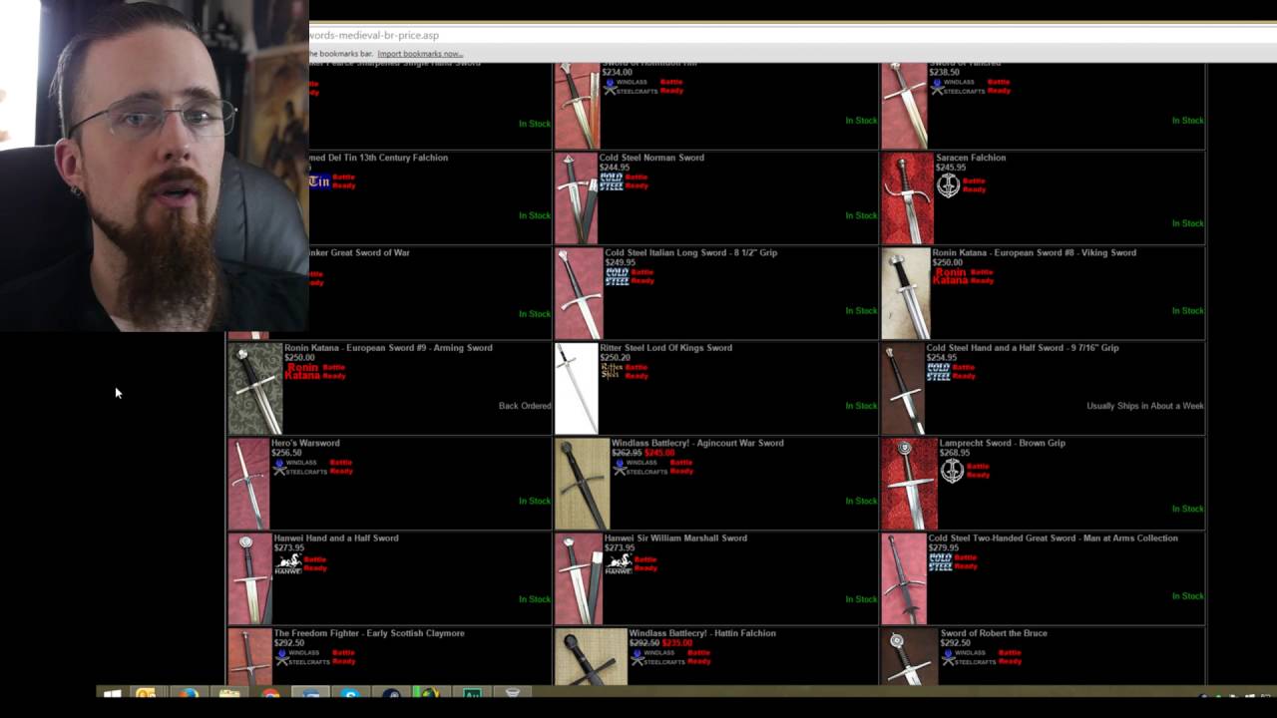The width and height of the screenshot is (1277, 718).
Task: Click Cold Steel logo under Hand and a Half Sword 9 7/16" Grip
Action: [939, 372]
